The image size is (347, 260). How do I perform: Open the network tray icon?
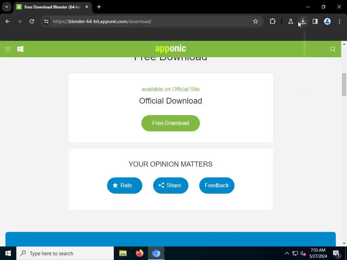pos(295,253)
